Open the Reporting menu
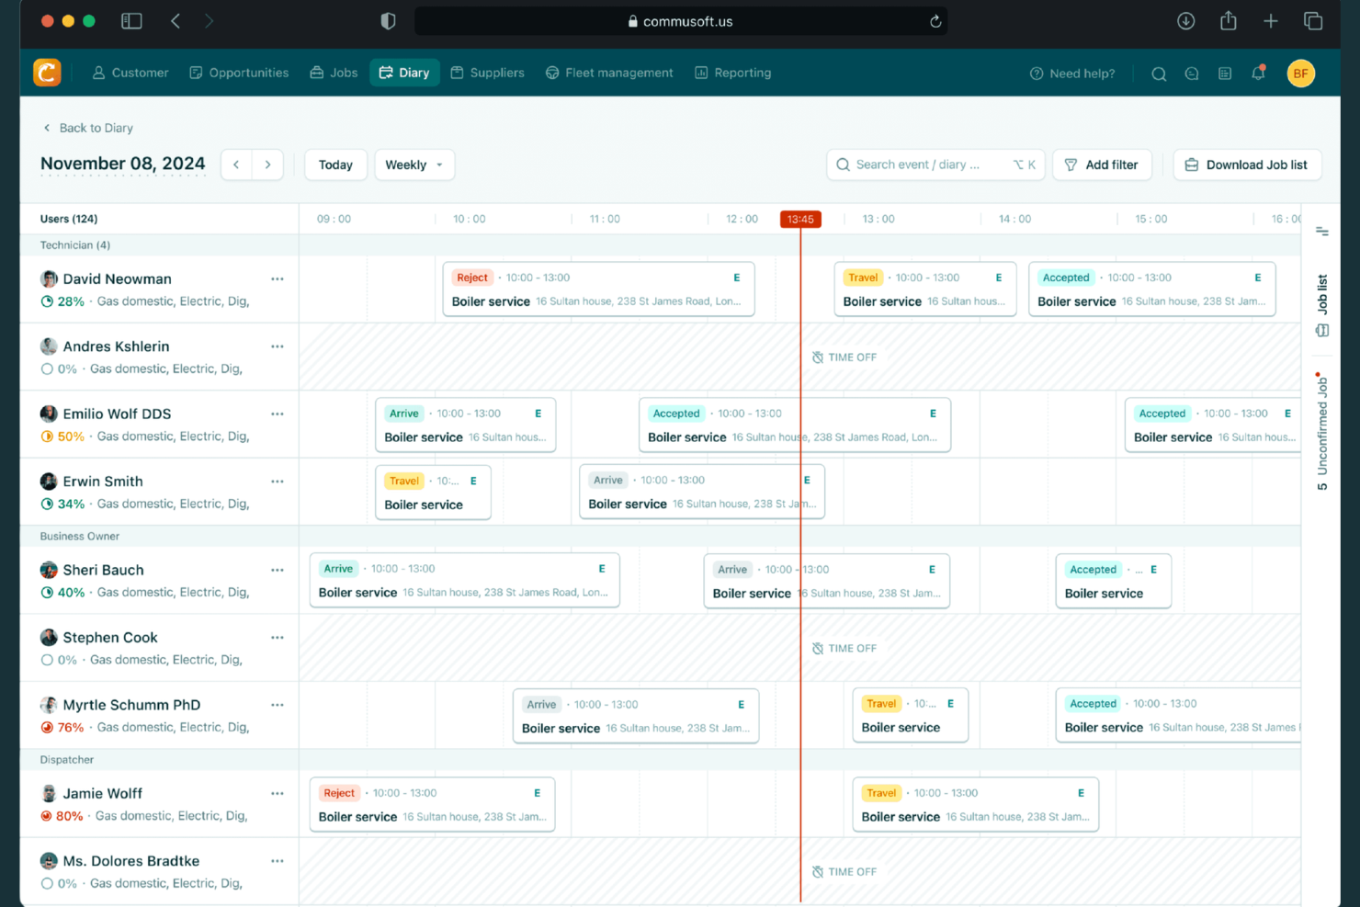 tap(733, 73)
